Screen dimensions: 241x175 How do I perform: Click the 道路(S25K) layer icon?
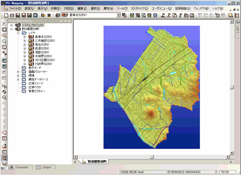coord(31,52)
